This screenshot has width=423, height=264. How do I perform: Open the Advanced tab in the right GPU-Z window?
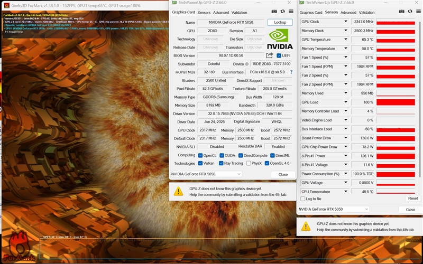pos(348,12)
